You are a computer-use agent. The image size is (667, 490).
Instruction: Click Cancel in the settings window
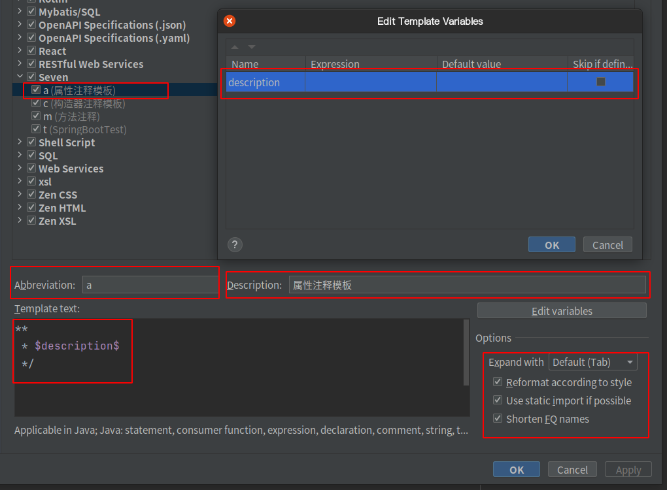pyautogui.click(x=572, y=470)
